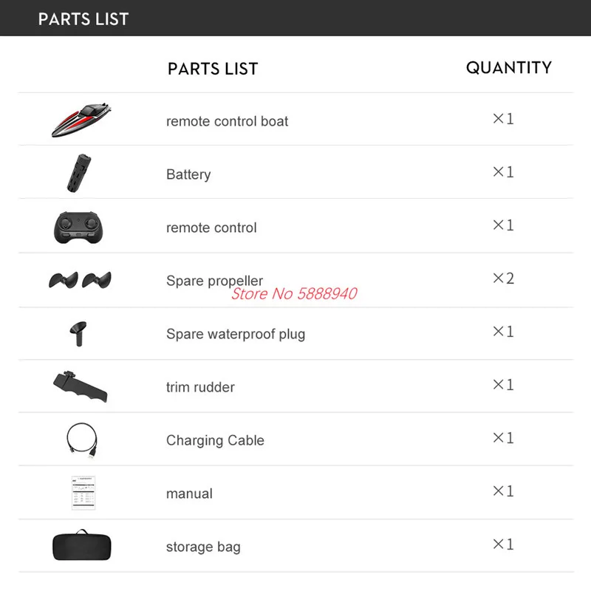Click the 'remote control boat' label
Image resolution: width=591 pixels, height=591 pixels.
(227, 121)
